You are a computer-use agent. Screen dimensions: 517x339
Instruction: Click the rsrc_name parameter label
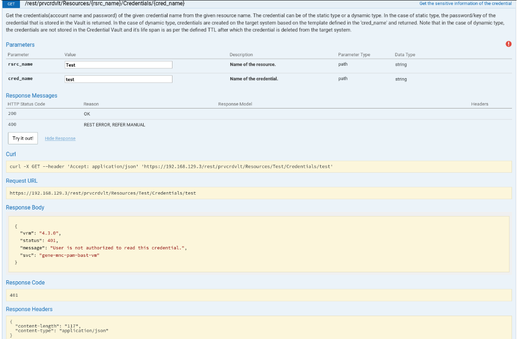pyautogui.click(x=20, y=64)
